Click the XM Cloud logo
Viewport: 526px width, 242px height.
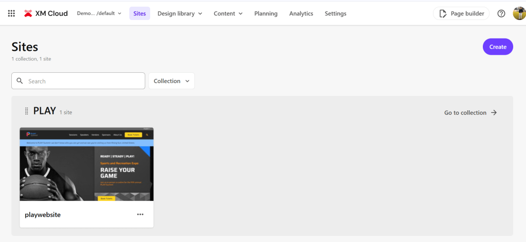pyautogui.click(x=46, y=13)
